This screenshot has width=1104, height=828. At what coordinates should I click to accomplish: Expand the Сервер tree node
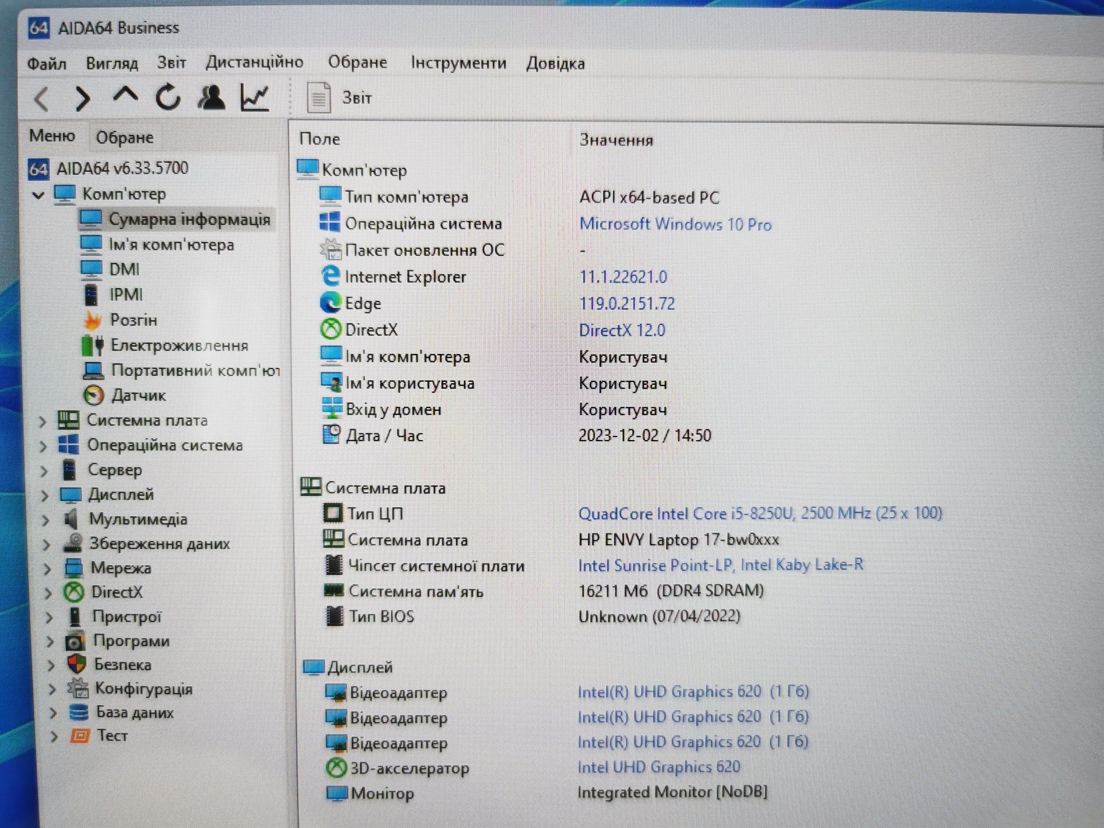point(44,471)
